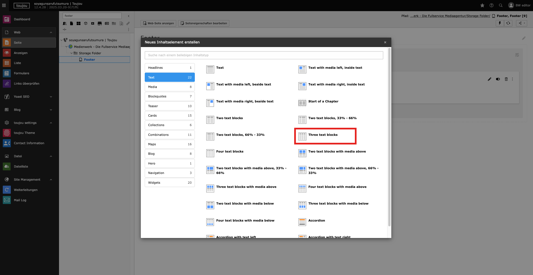
Task: Open the application grid icon in top-left
Action: (x=4, y=6)
